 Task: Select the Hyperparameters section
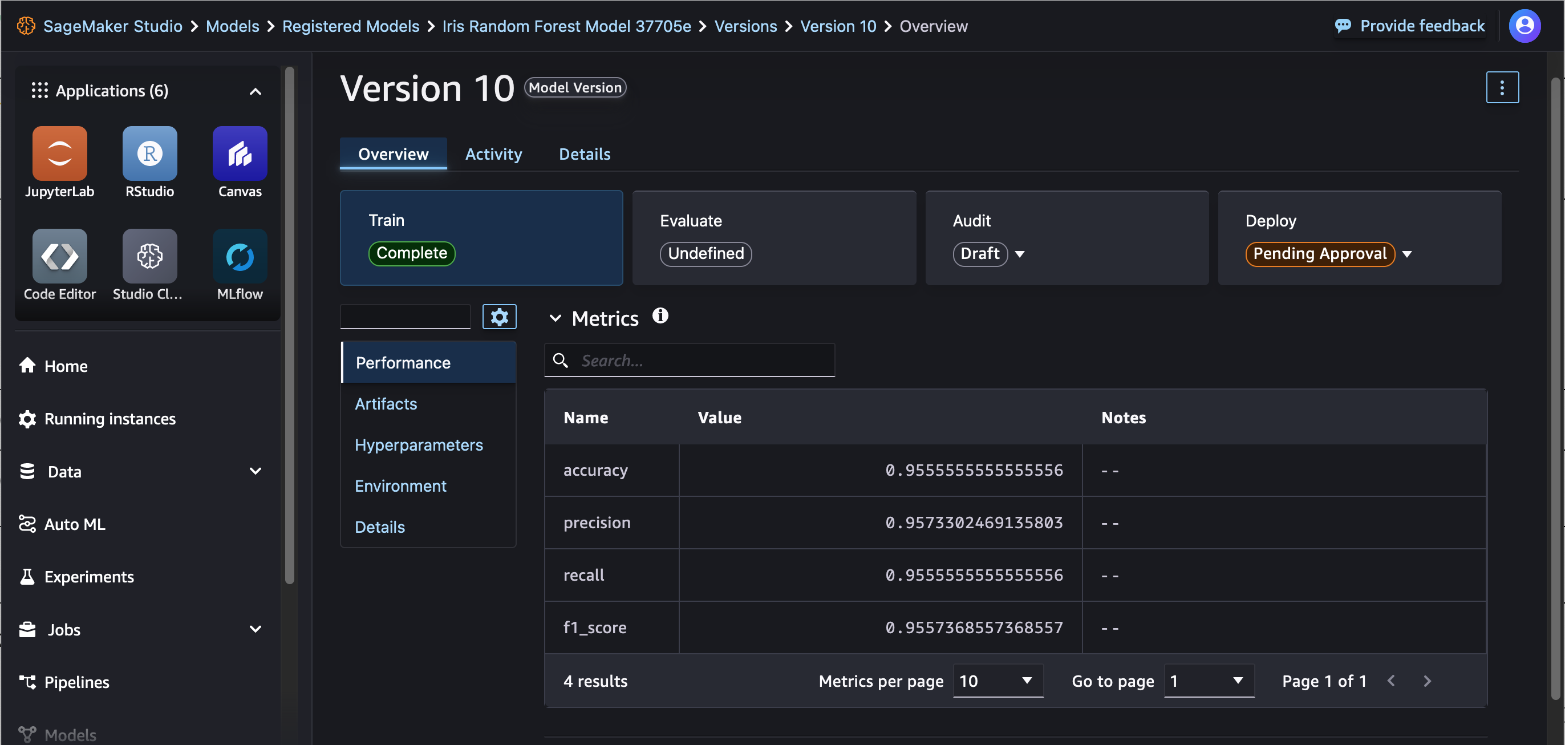(418, 444)
